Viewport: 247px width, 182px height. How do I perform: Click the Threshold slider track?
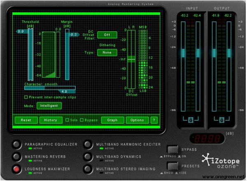30,55
